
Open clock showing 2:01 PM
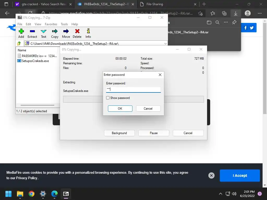click(247, 194)
